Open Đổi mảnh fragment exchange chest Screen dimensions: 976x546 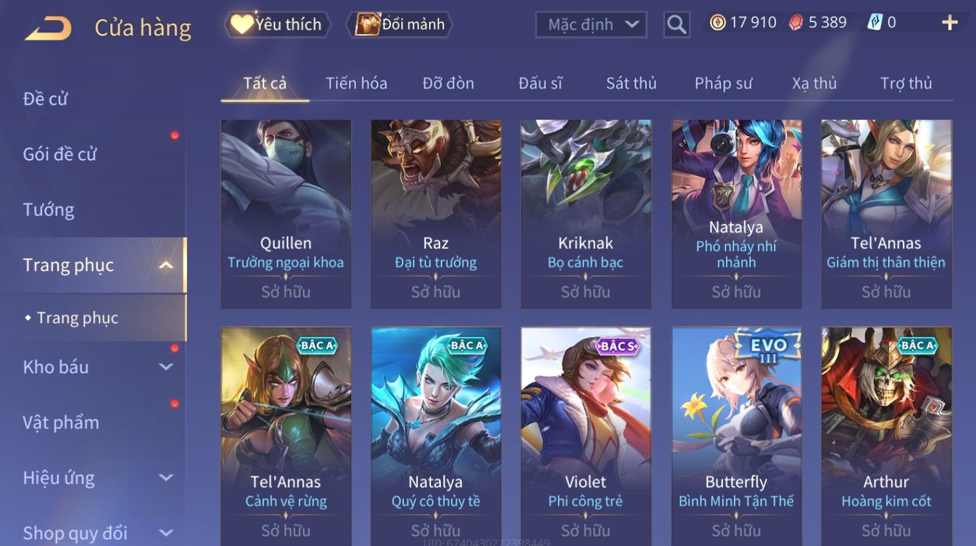tap(400, 25)
